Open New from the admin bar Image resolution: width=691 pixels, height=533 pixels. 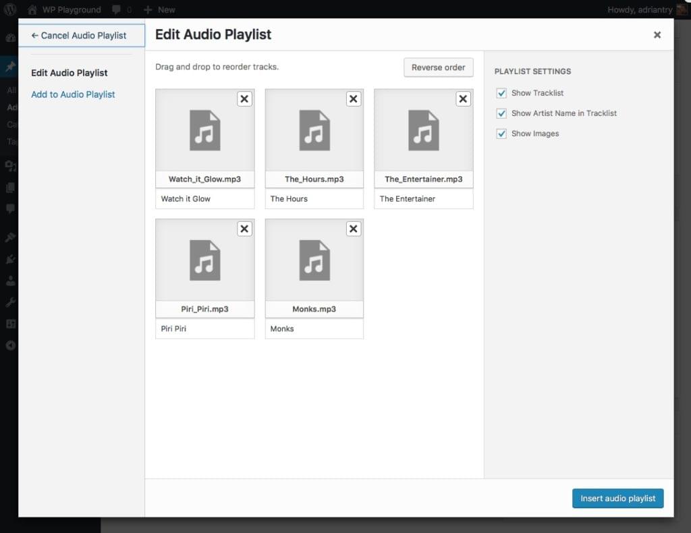[159, 9]
